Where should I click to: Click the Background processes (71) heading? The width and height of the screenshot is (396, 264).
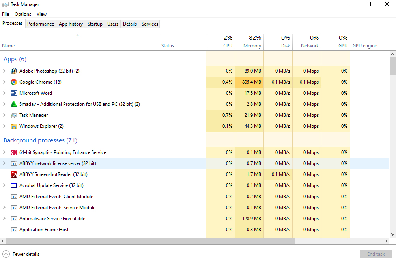tap(40, 140)
